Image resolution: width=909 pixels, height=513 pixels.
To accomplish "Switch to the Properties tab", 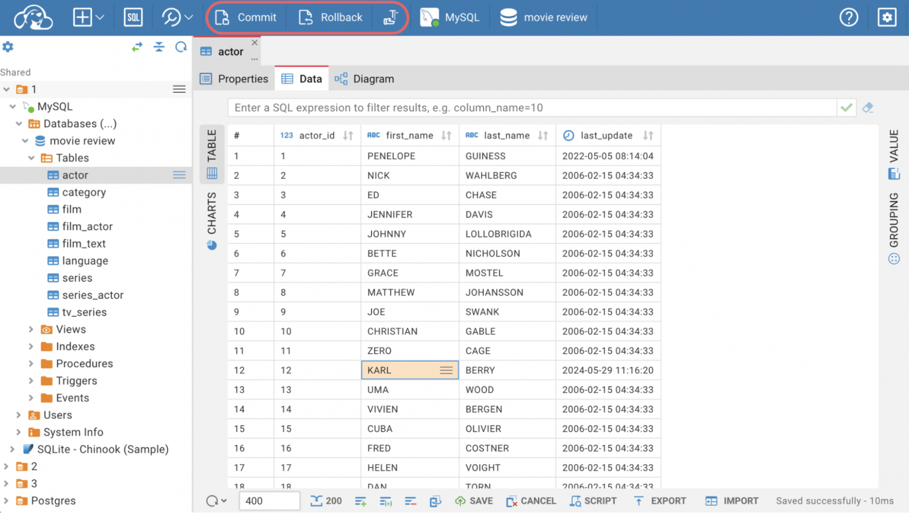I will click(x=234, y=78).
